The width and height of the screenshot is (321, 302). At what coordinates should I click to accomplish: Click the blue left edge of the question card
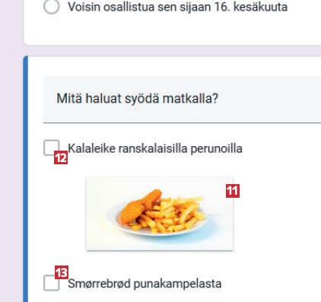25,177
